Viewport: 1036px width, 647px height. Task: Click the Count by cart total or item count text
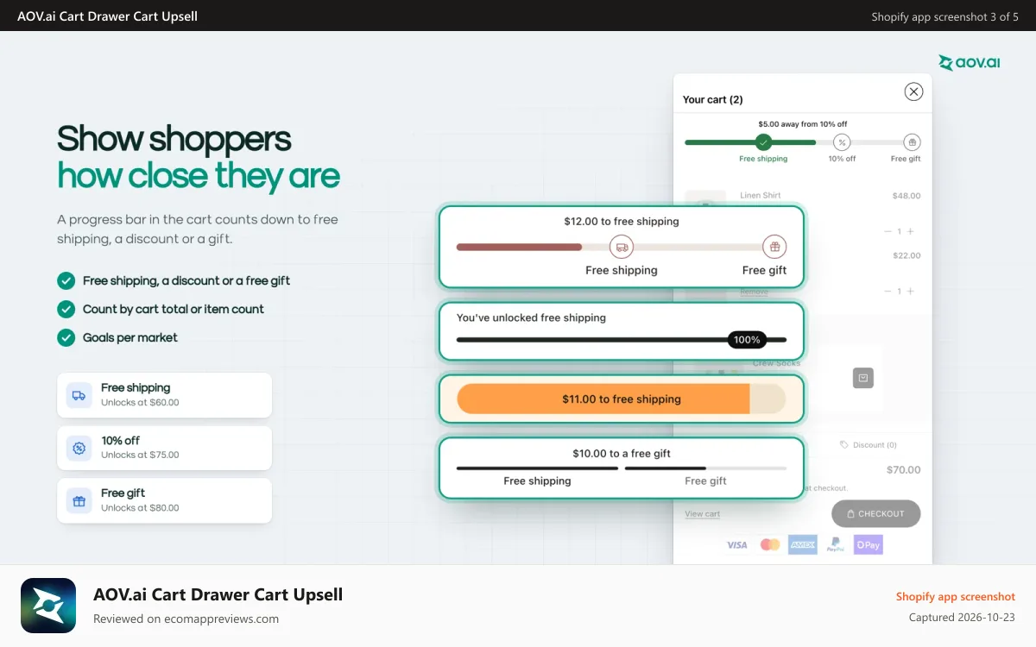click(x=174, y=309)
